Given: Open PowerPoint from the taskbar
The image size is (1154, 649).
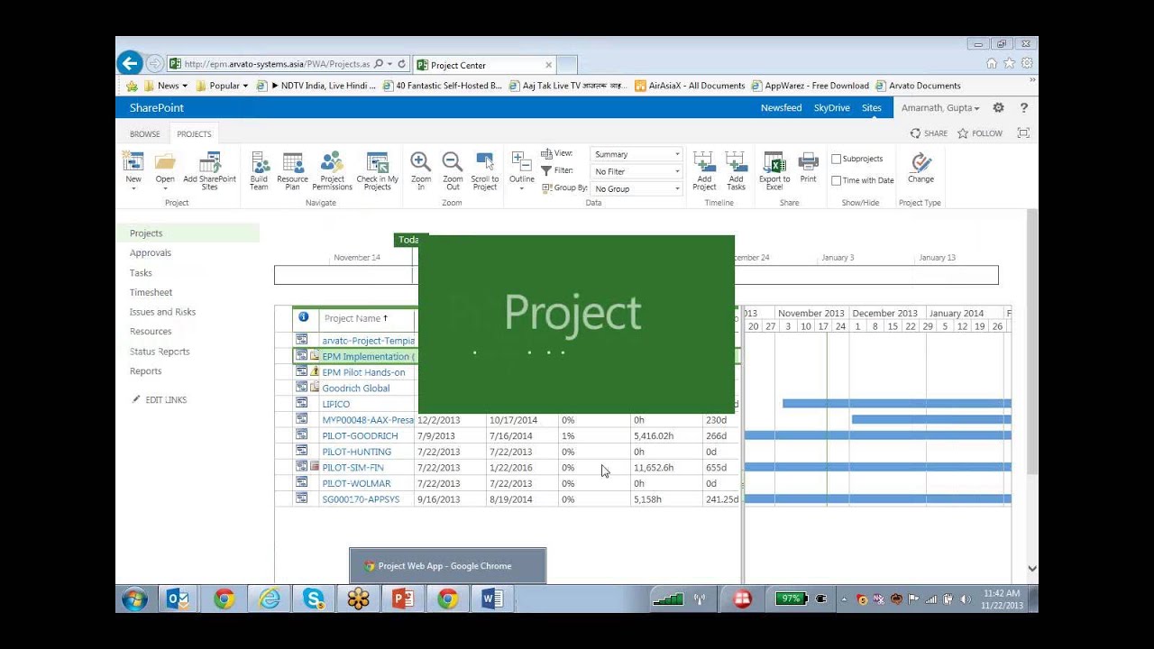Looking at the screenshot, I should 402,599.
